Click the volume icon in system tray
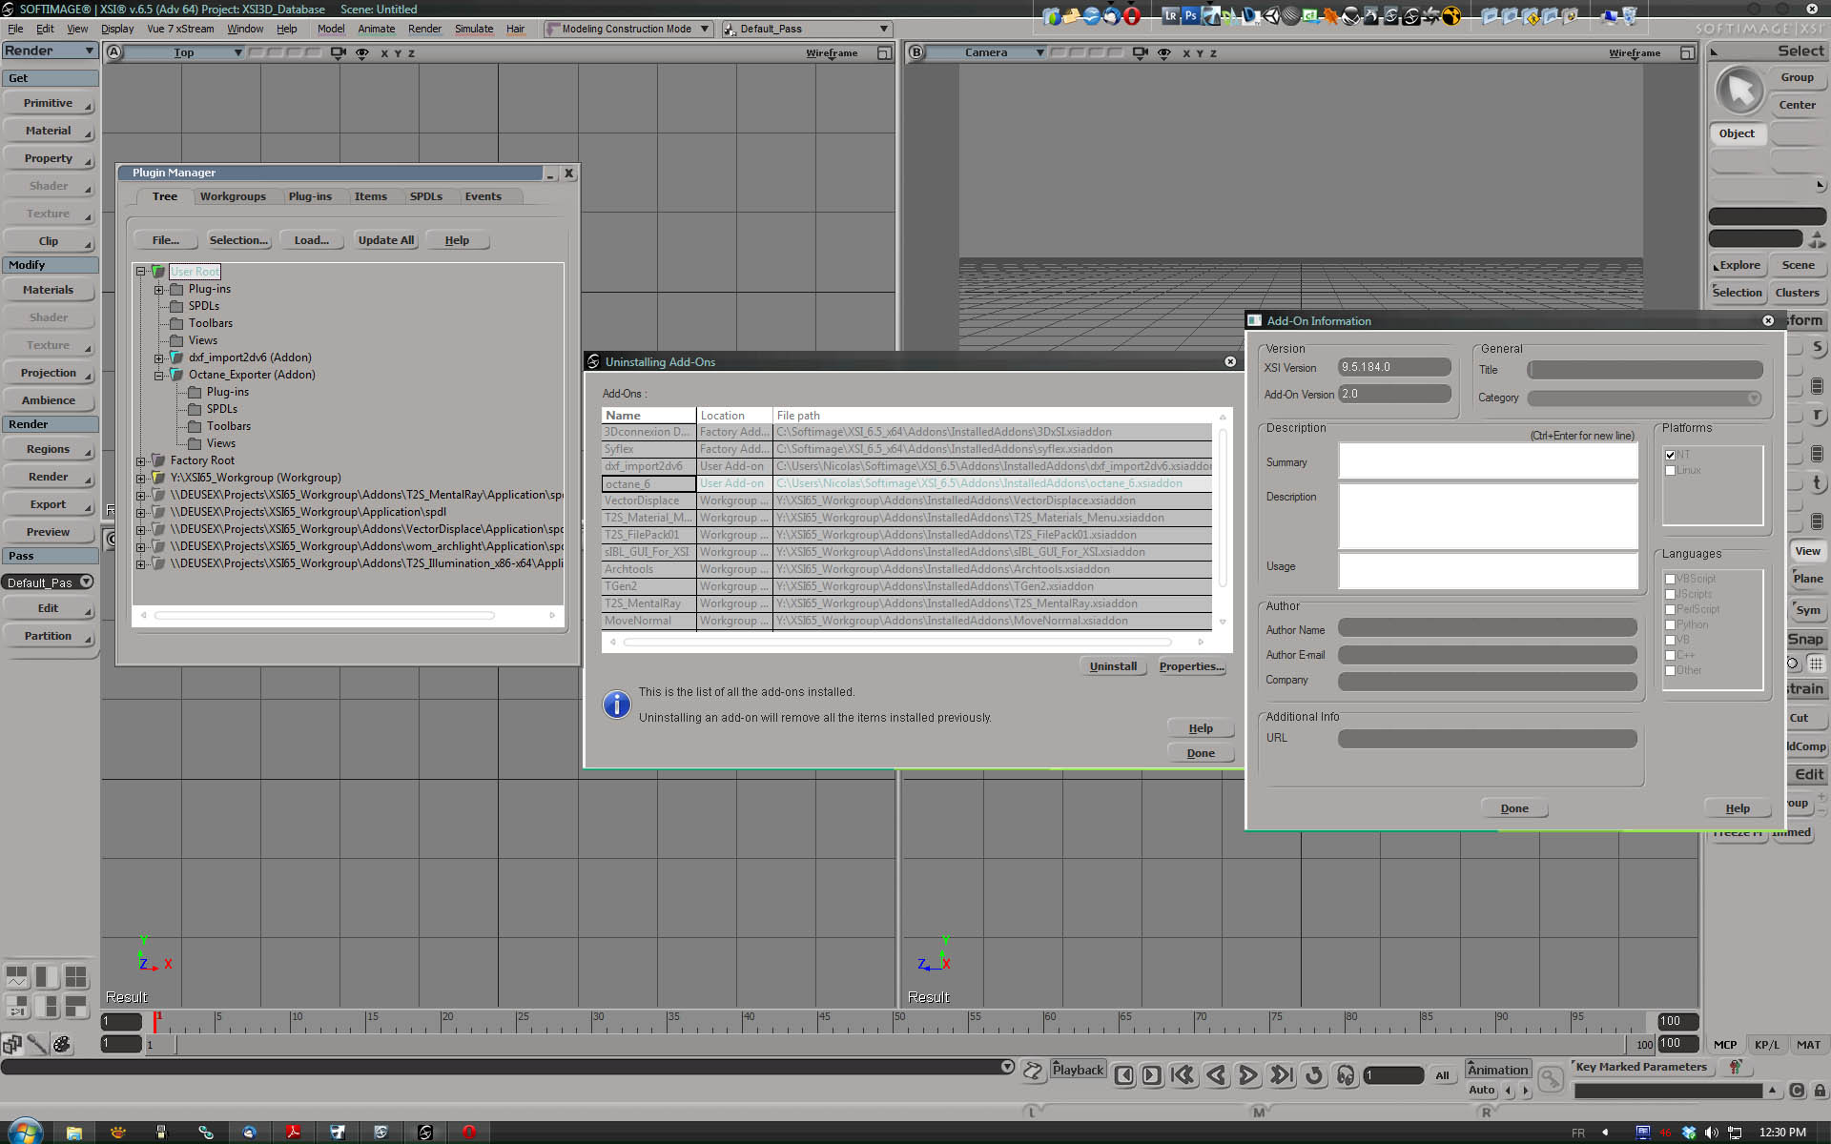The width and height of the screenshot is (1831, 1144). point(1712,1133)
